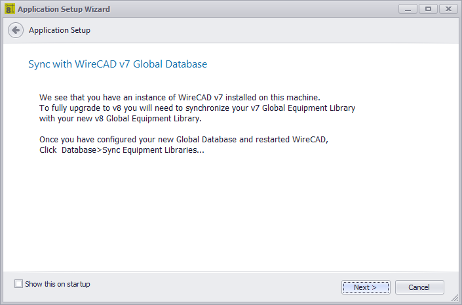This screenshot has height=305, width=462.
Task: Click the blank white area below the instructions
Action: (x=231, y=213)
